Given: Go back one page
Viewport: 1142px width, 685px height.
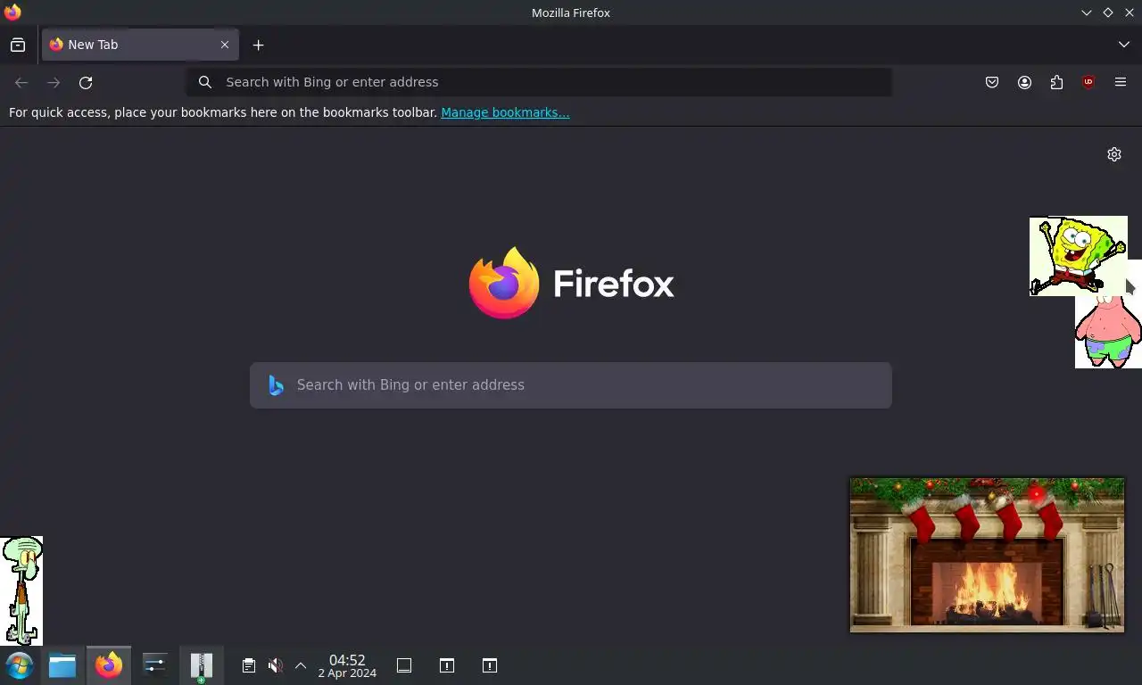Looking at the screenshot, I should 21,82.
